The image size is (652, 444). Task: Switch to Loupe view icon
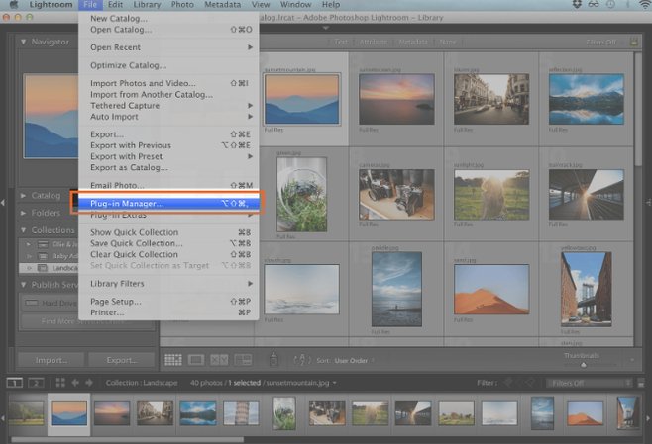(x=196, y=360)
